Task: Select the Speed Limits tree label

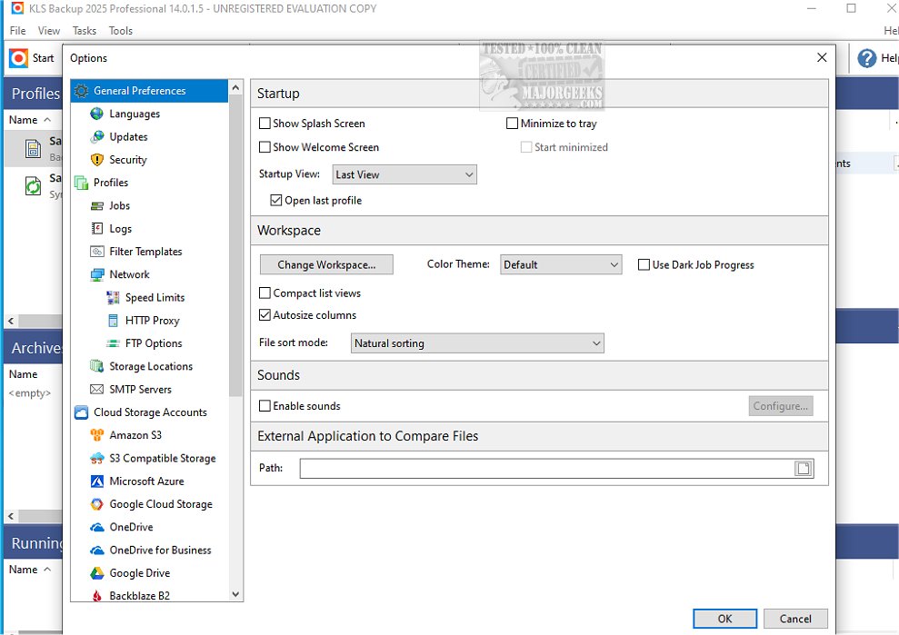Action: (x=155, y=297)
